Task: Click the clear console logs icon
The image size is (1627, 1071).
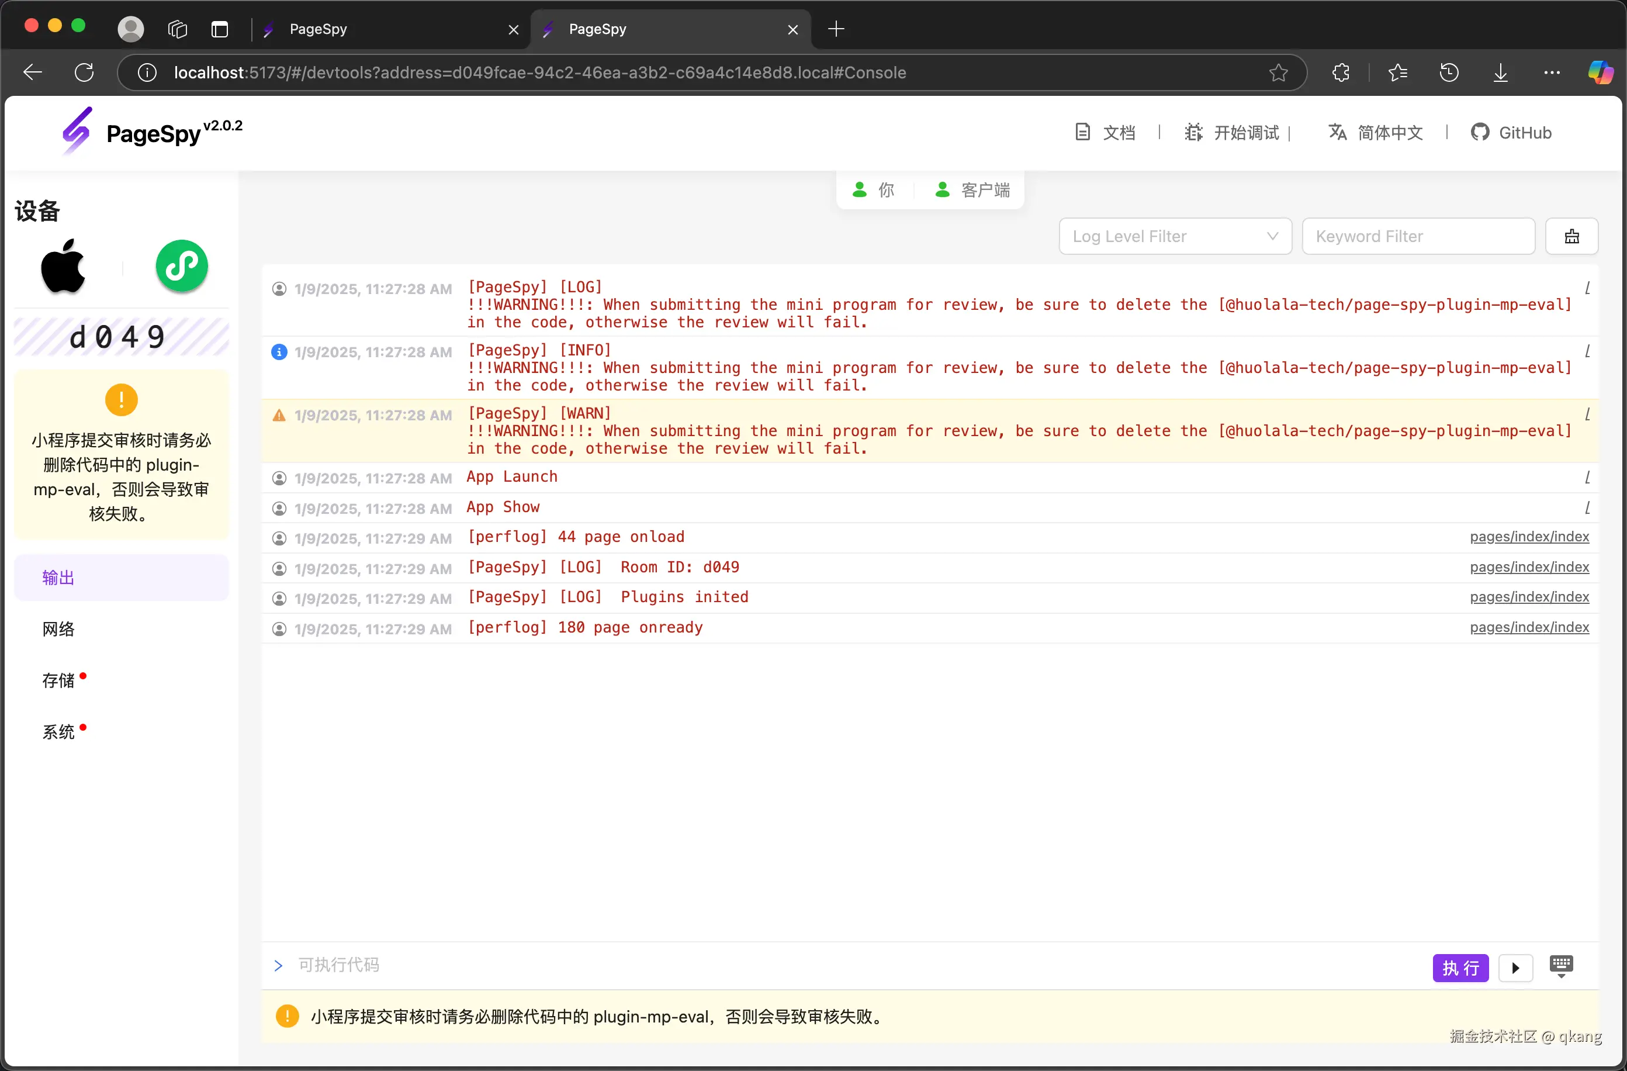Action: point(1571,236)
